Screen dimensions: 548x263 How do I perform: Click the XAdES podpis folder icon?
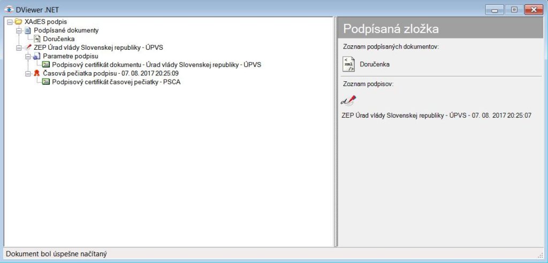coord(19,22)
